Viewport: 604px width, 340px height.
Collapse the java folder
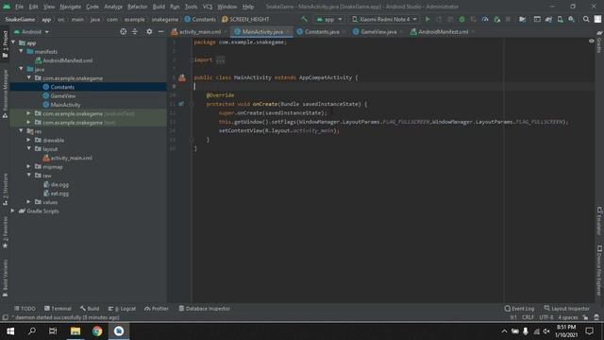point(21,69)
